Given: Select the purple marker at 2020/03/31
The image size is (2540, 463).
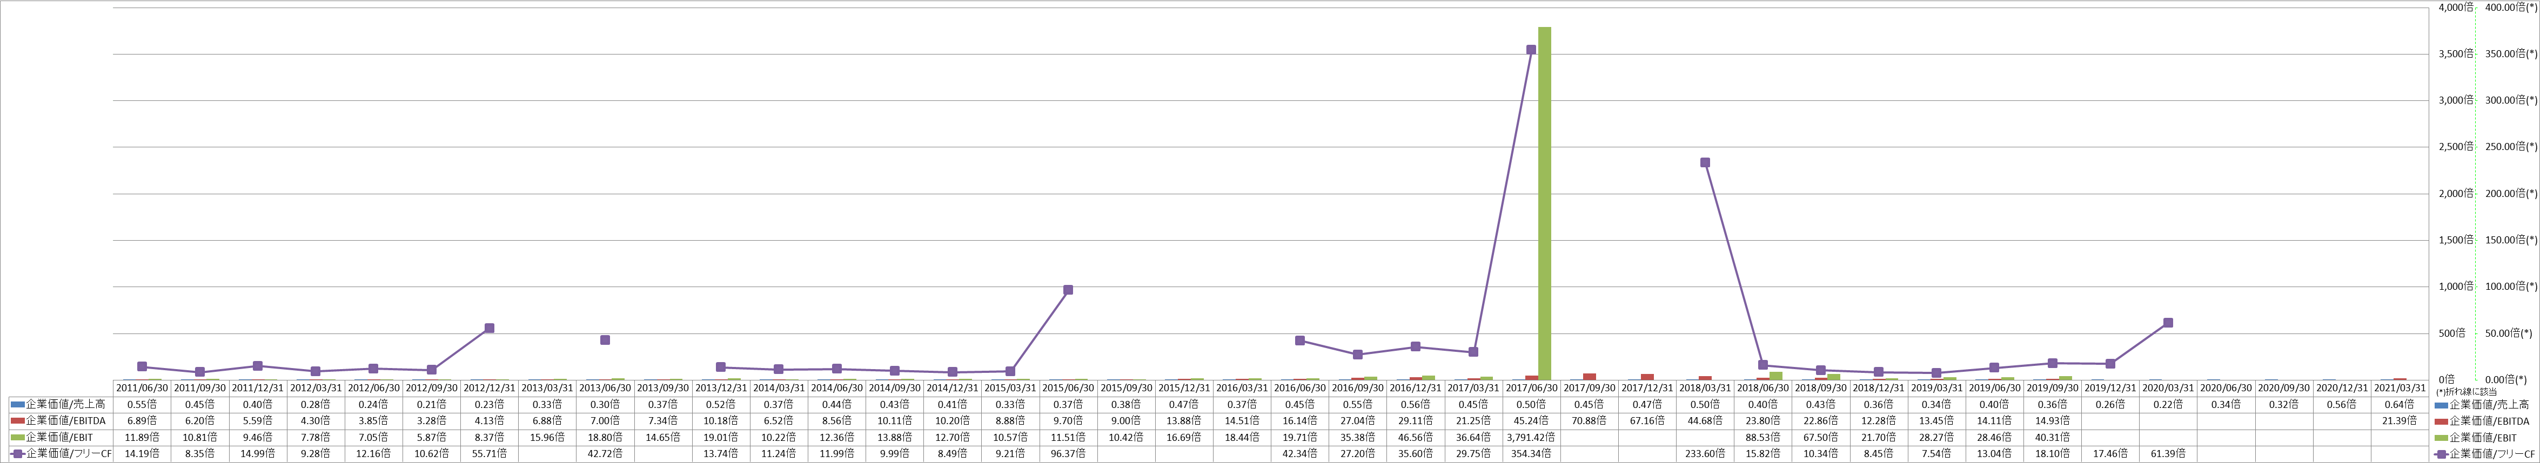Looking at the screenshot, I should pyautogui.click(x=2168, y=322).
